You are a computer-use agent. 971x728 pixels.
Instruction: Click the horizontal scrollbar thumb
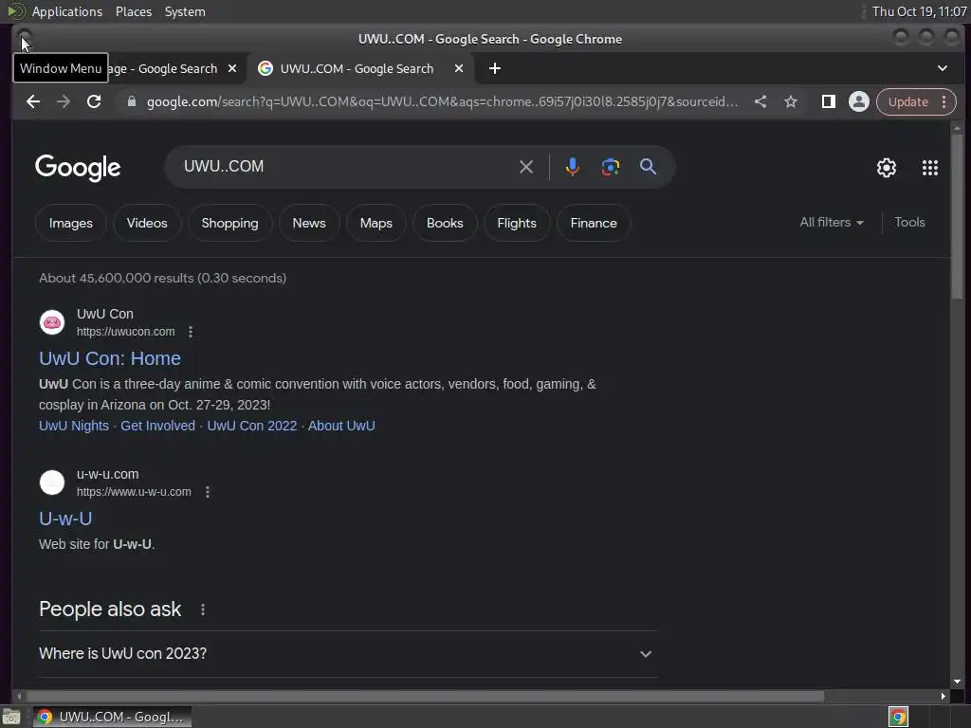point(426,697)
